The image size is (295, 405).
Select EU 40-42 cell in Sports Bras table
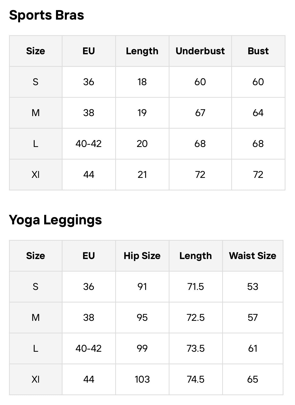tap(89, 144)
